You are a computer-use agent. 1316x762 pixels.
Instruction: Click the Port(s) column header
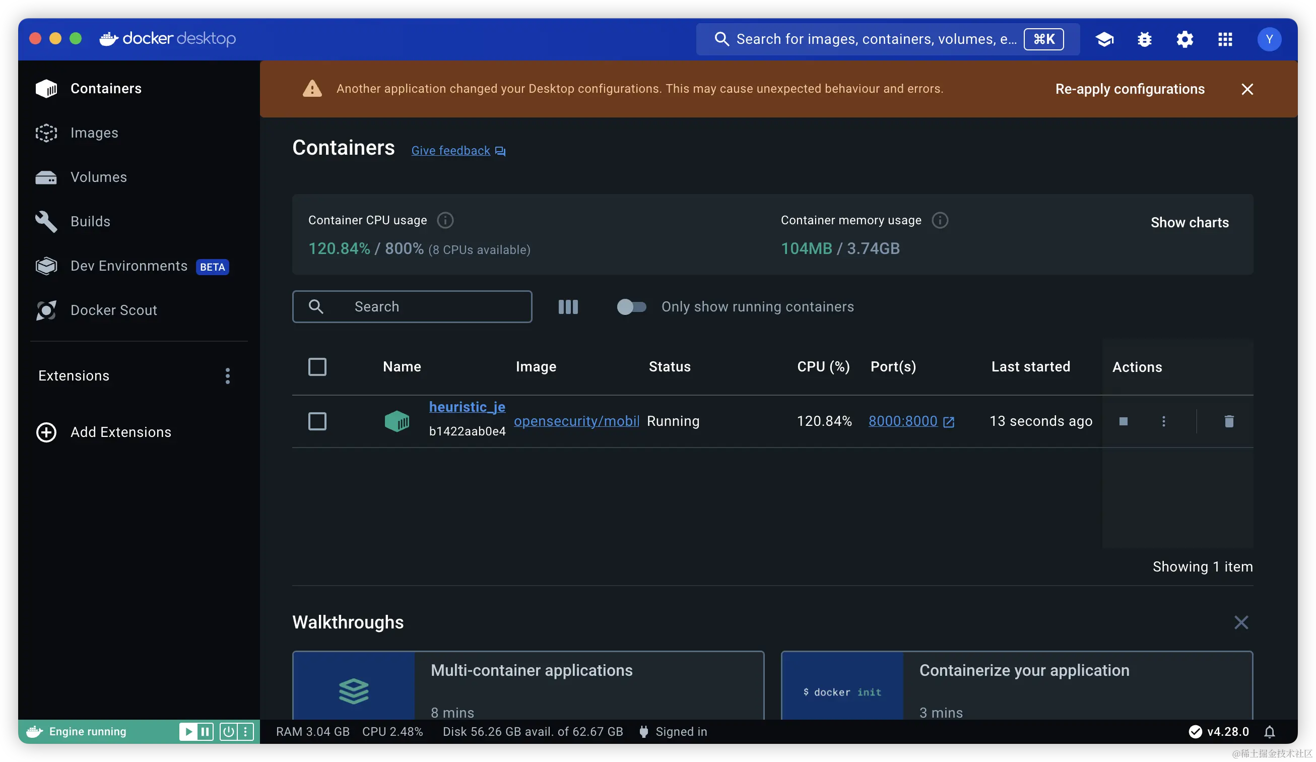pos(893,367)
